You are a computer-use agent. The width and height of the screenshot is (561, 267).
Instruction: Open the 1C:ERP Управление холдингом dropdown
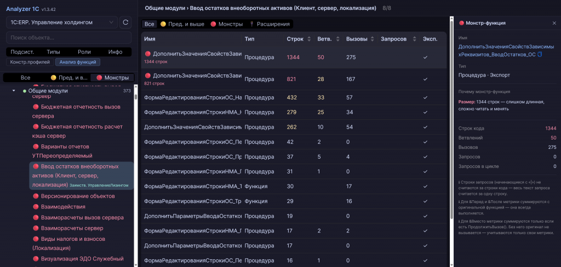[x=61, y=22]
